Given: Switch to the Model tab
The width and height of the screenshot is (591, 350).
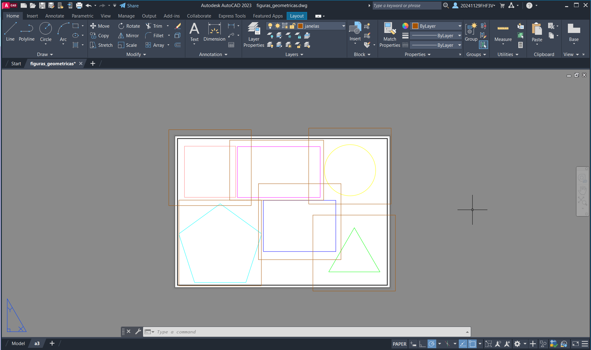Looking at the screenshot, I should point(18,344).
